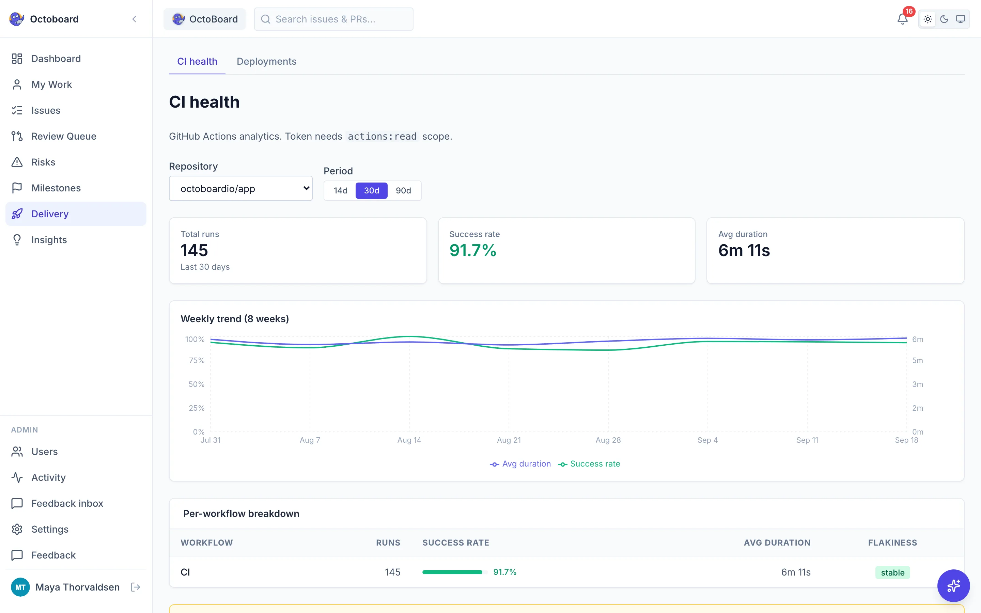
Task: Open the Repository dropdown octoboardio/app
Action: click(240, 189)
